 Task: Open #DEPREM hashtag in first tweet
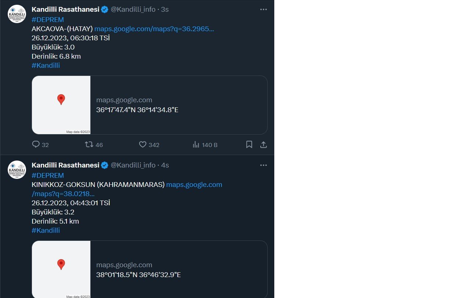pos(48,20)
